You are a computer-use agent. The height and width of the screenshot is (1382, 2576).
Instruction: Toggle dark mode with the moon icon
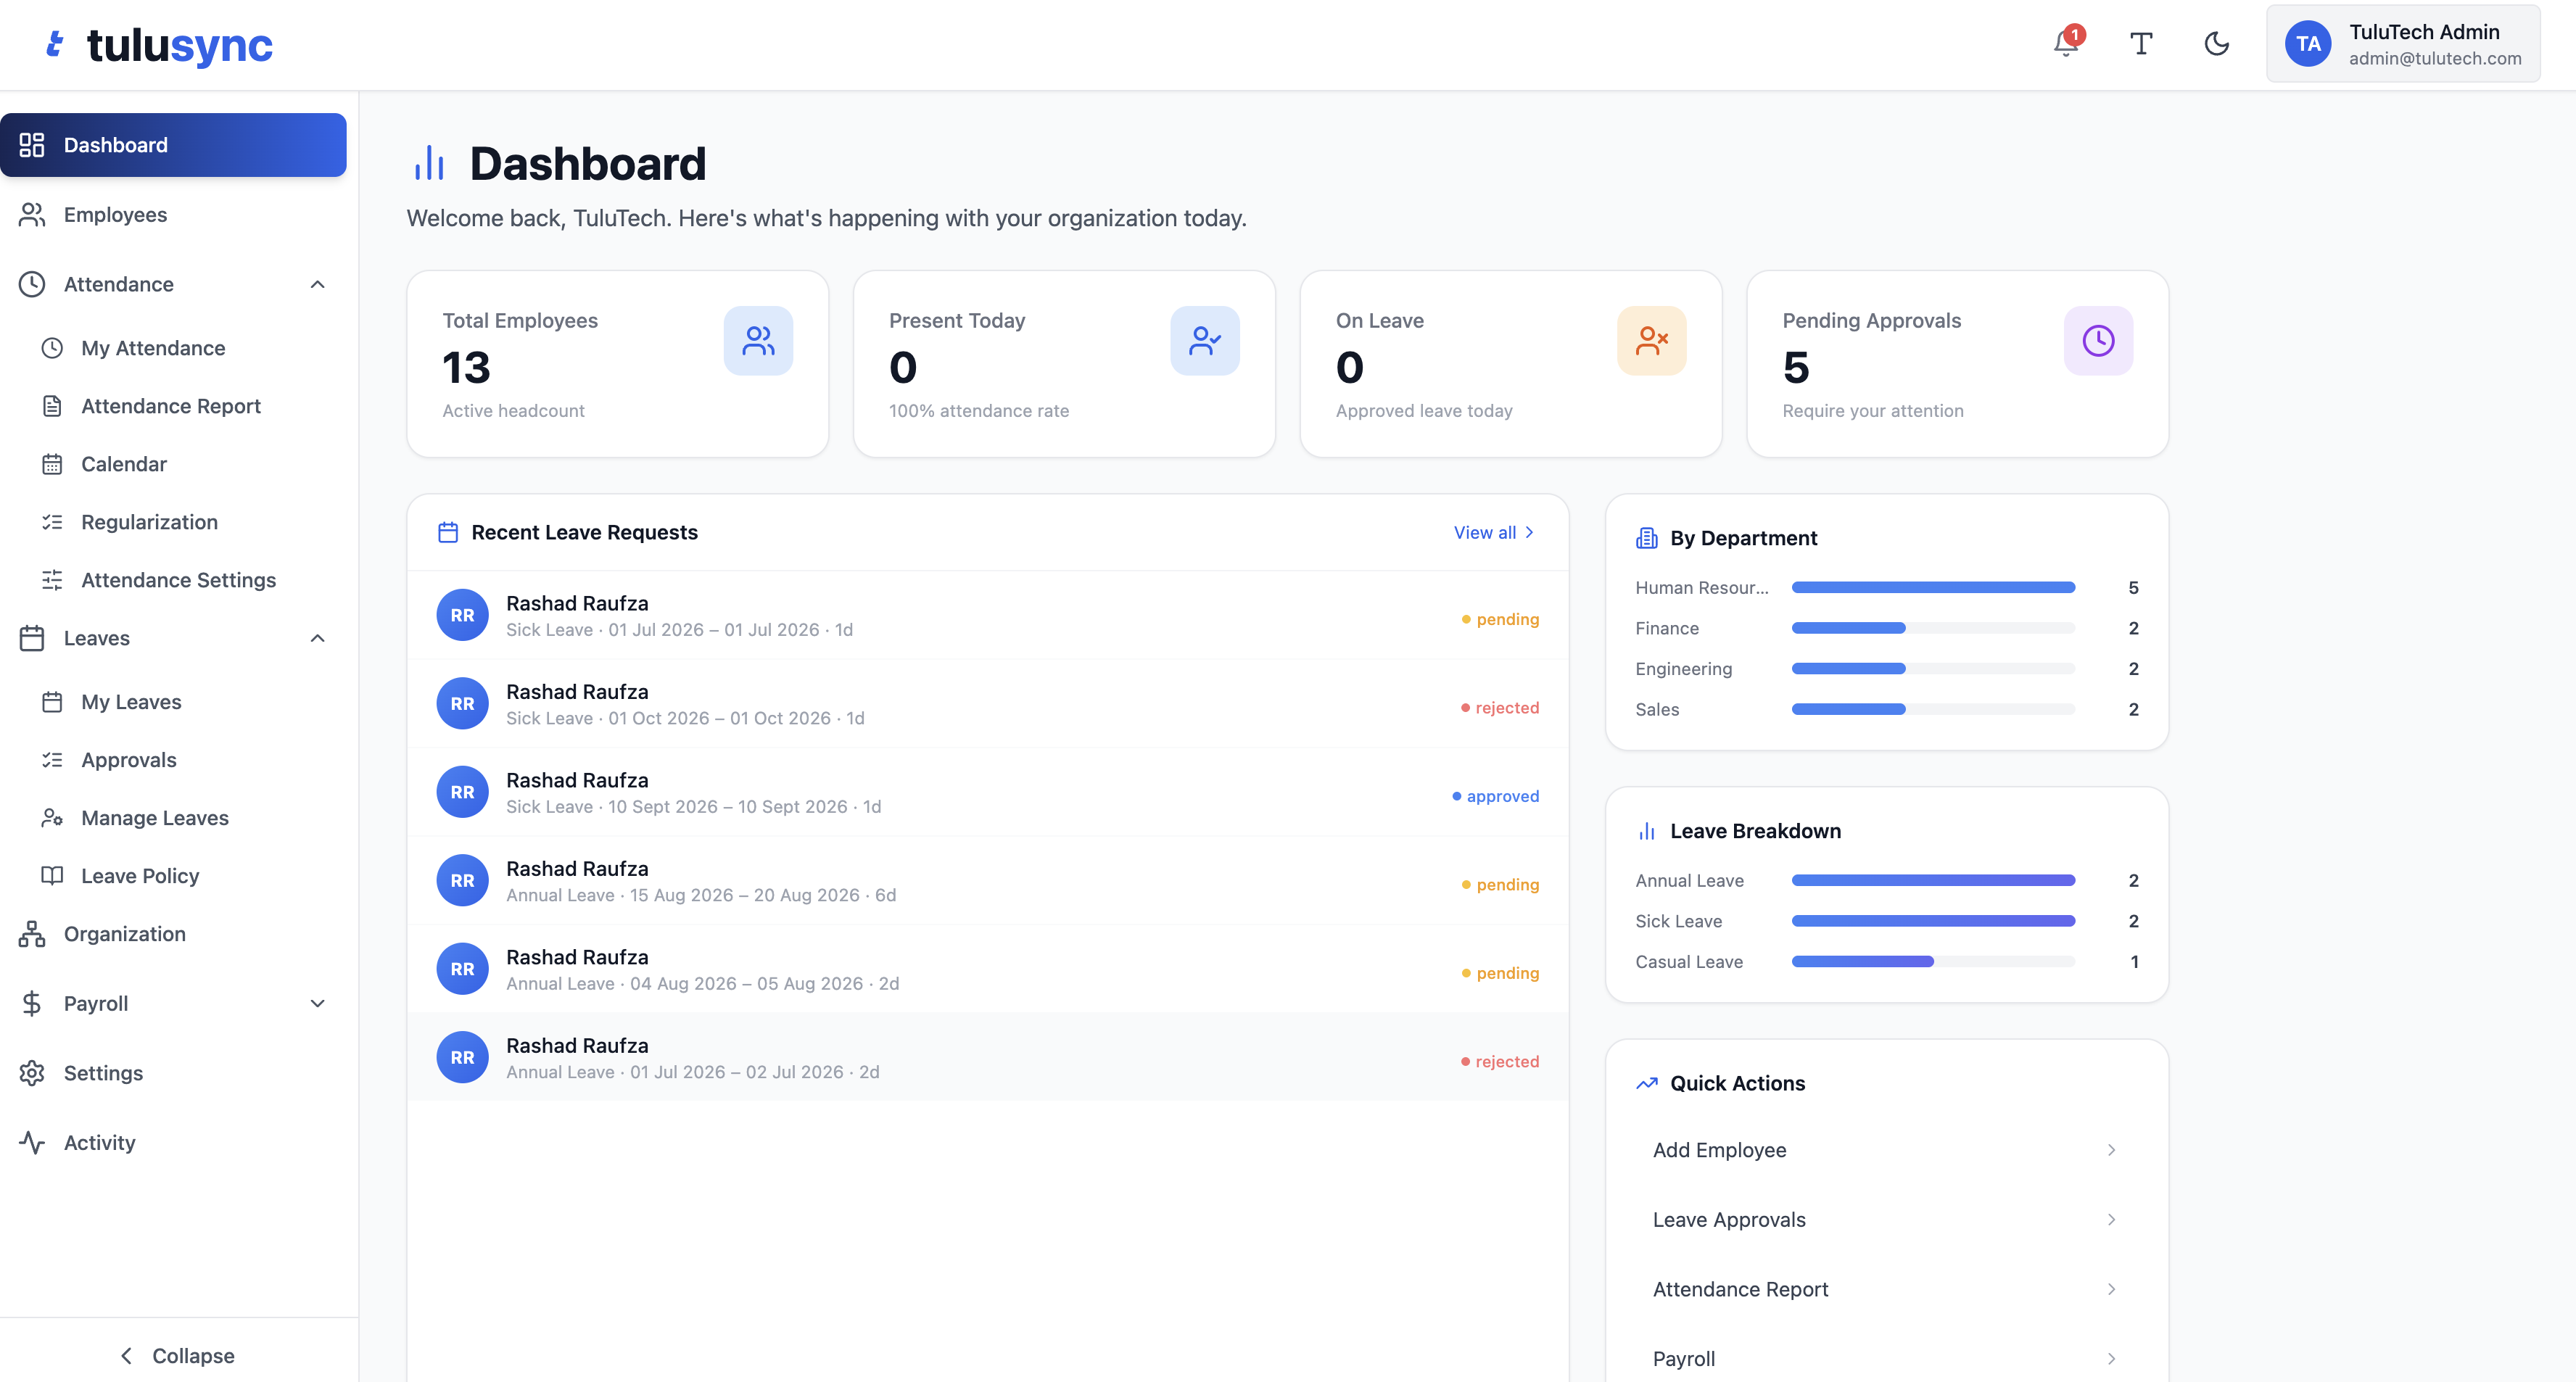[x=2217, y=43]
